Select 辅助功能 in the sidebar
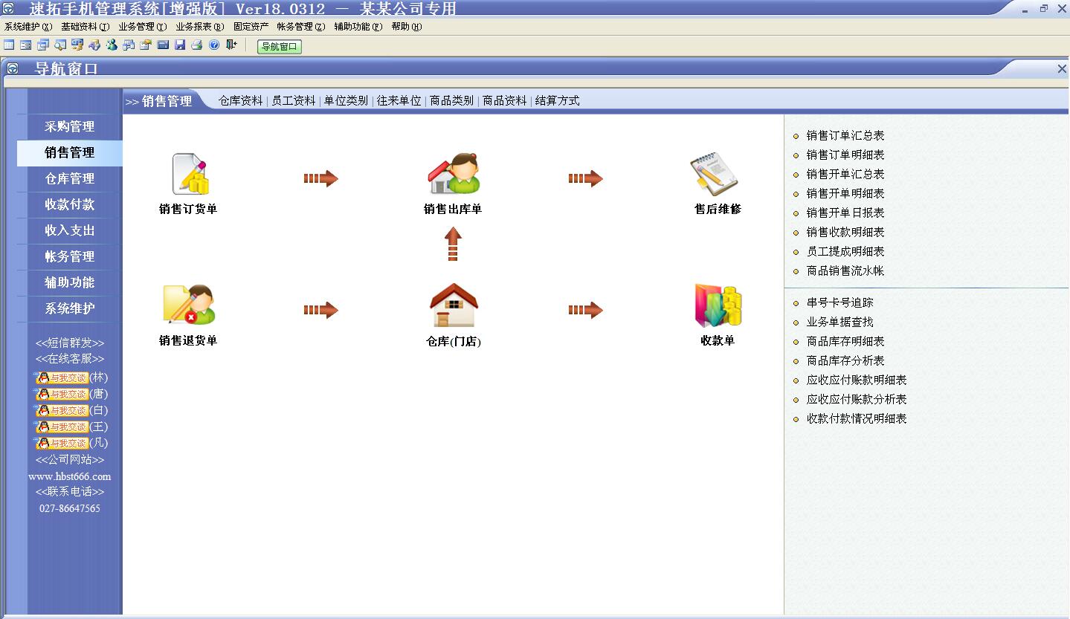The height and width of the screenshot is (619, 1070). (x=70, y=282)
